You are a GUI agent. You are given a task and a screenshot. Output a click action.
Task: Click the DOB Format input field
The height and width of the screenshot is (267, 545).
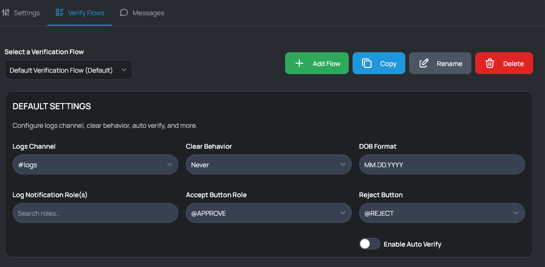pyautogui.click(x=442, y=164)
